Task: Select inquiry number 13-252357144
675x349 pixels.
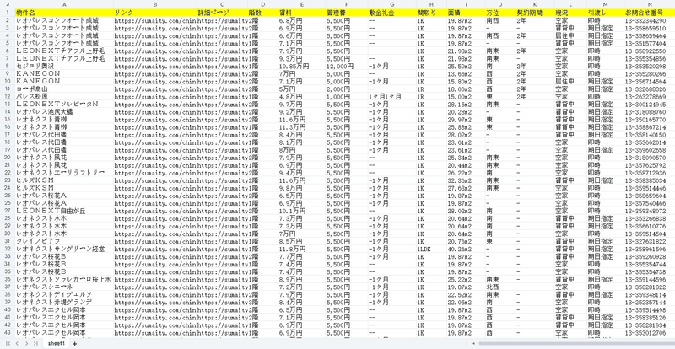Action: click(x=649, y=303)
